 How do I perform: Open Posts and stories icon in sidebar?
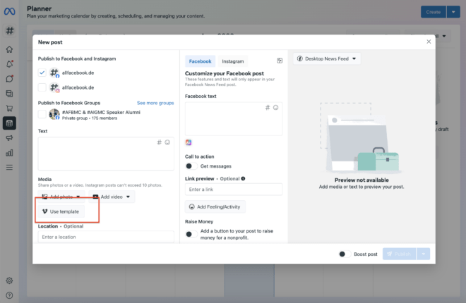click(9, 94)
